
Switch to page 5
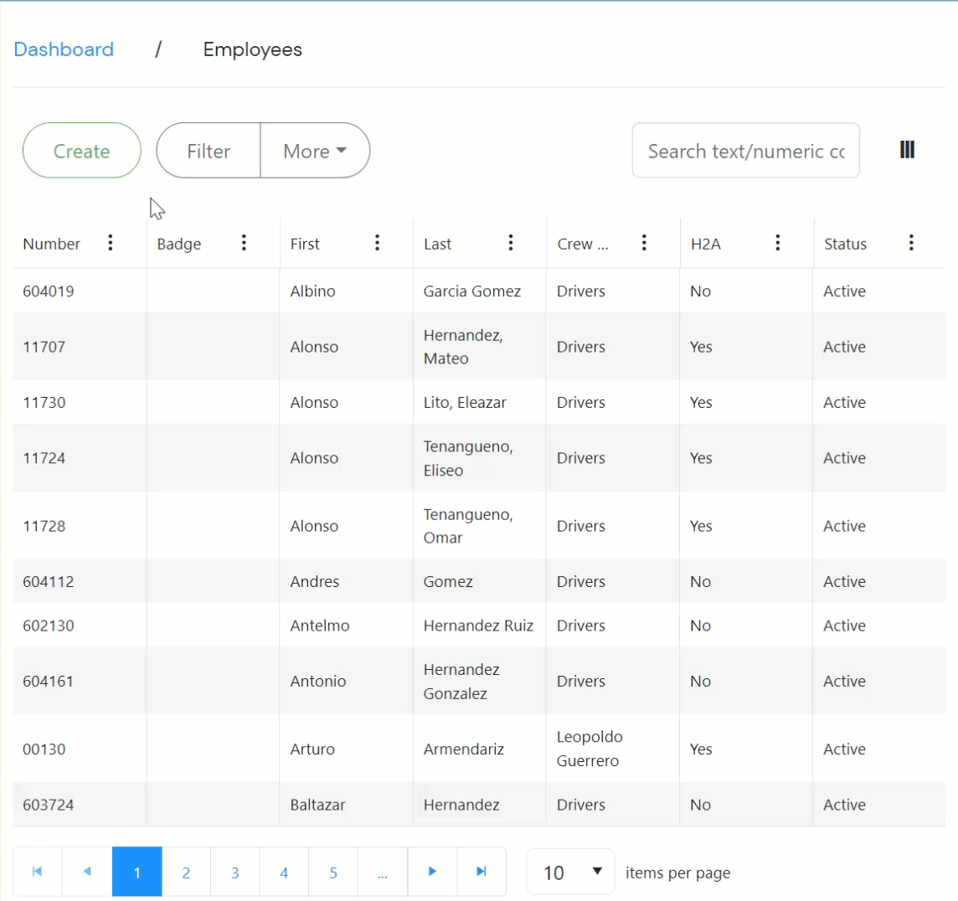[333, 873]
